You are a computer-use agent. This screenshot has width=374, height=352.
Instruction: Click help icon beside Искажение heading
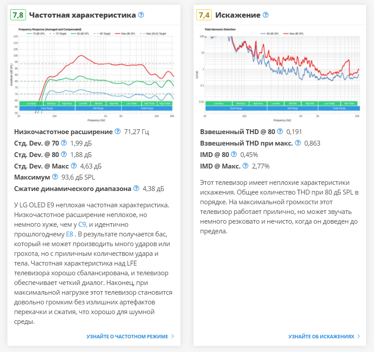pyautogui.click(x=266, y=15)
